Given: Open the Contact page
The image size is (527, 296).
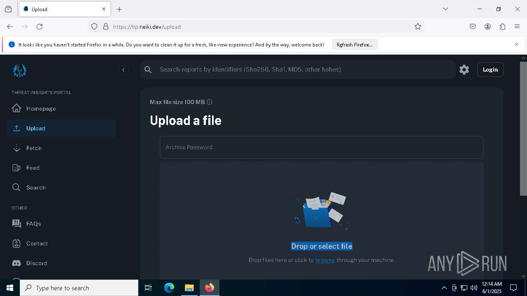Looking at the screenshot, I should pyautogui.click(x=61, y=243).
